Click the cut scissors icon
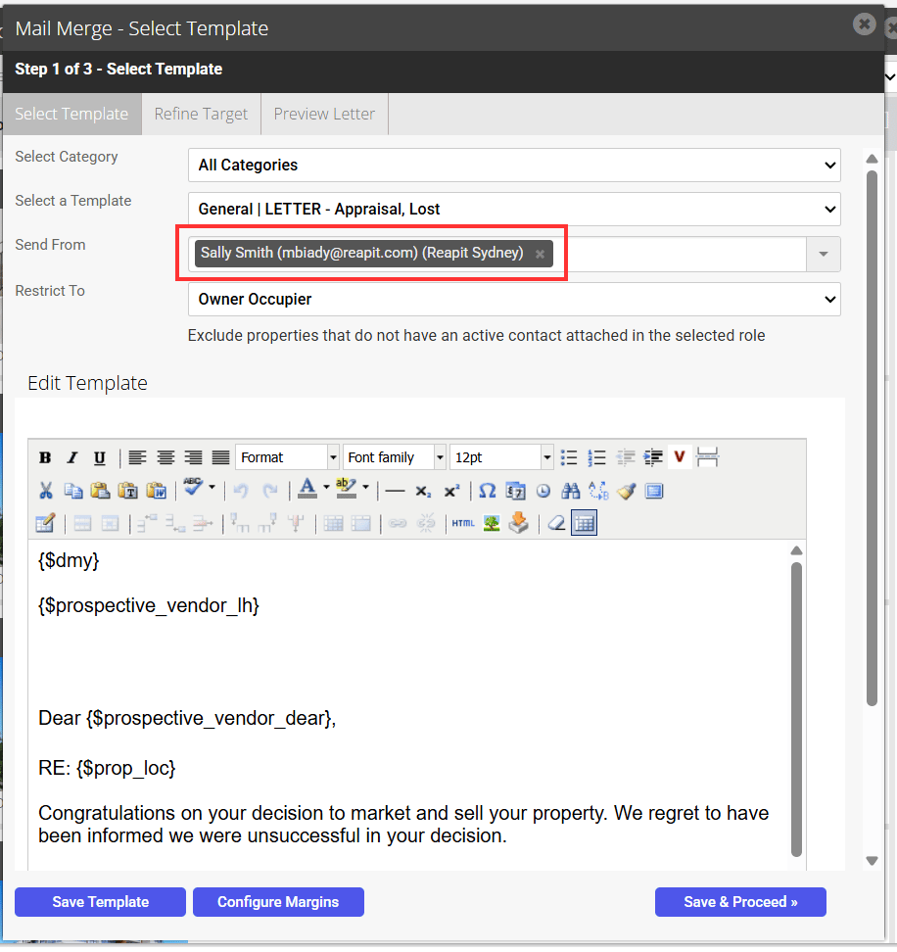This screenshot has width=897, height=952. point(46,491)
